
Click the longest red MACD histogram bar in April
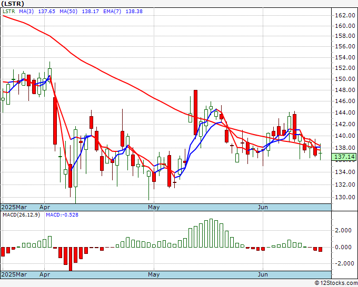coord(71,259)
